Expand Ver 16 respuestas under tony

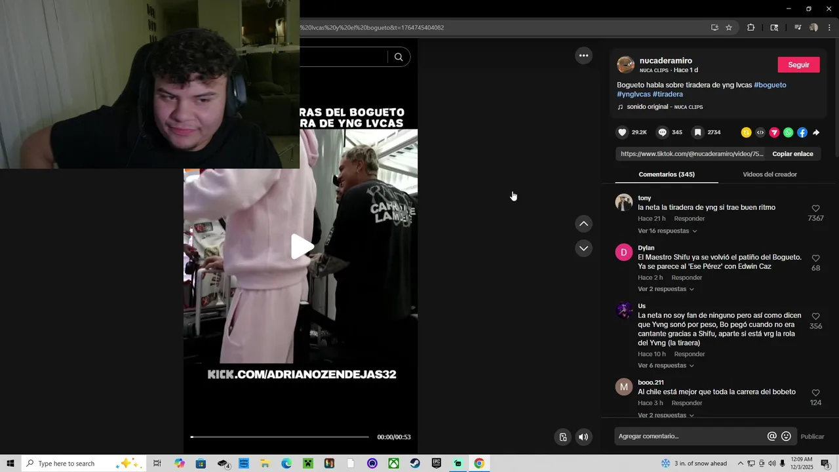point(667,231)
